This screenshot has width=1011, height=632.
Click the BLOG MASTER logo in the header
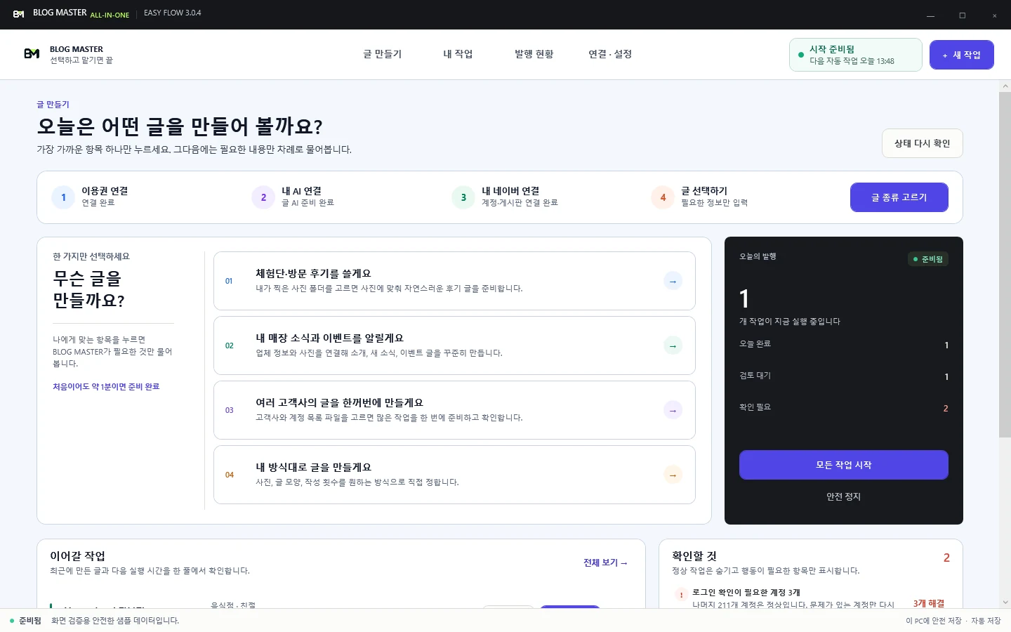tap(32, 54)
